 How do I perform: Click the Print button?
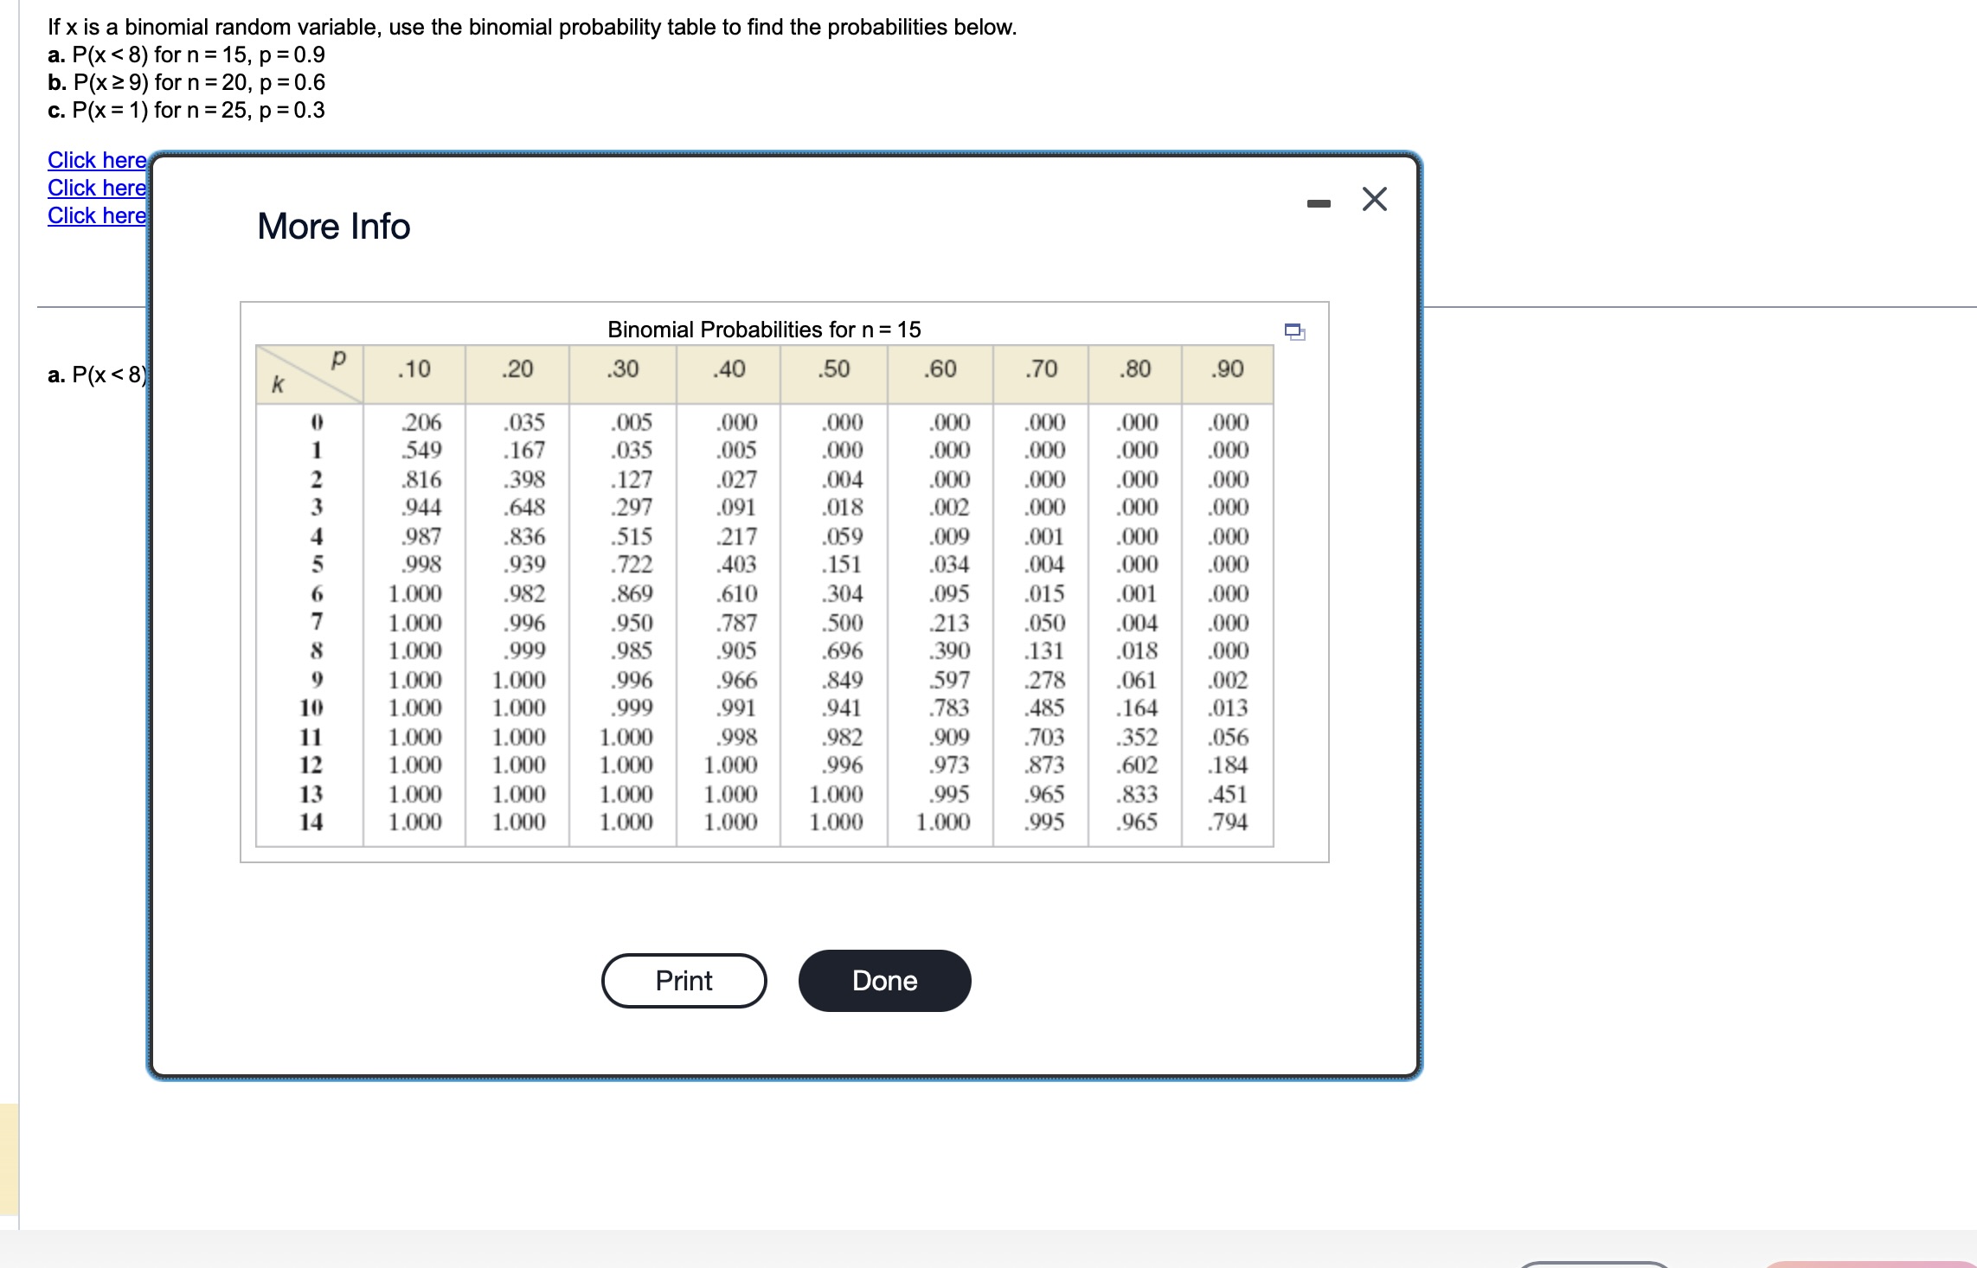tap(684, 981)
